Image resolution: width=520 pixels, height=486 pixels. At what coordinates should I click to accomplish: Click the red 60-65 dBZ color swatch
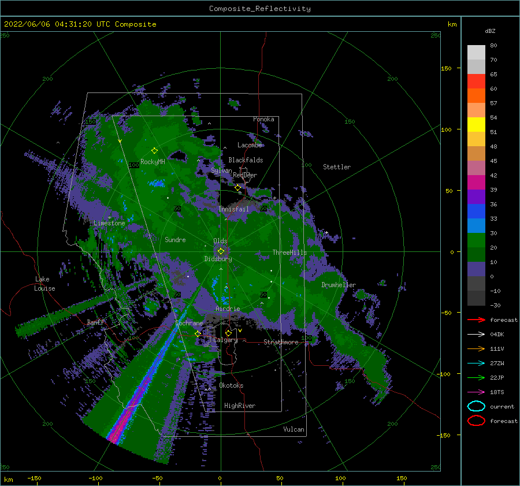[476, 81]
